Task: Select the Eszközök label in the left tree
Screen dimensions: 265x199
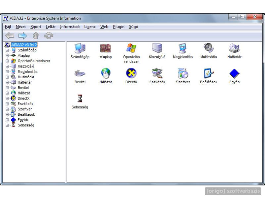Action: click(x=26, y=104)
